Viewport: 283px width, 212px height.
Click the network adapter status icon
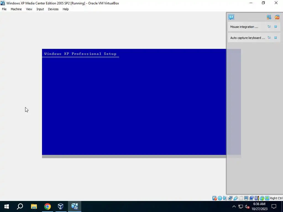coord(230,198)
